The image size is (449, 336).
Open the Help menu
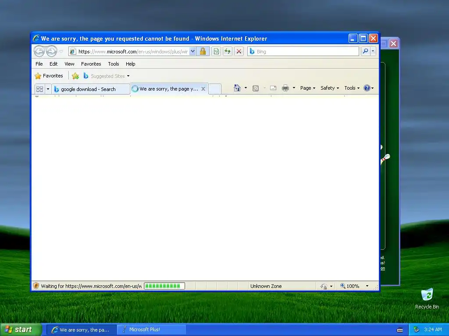tap(130, 64)
